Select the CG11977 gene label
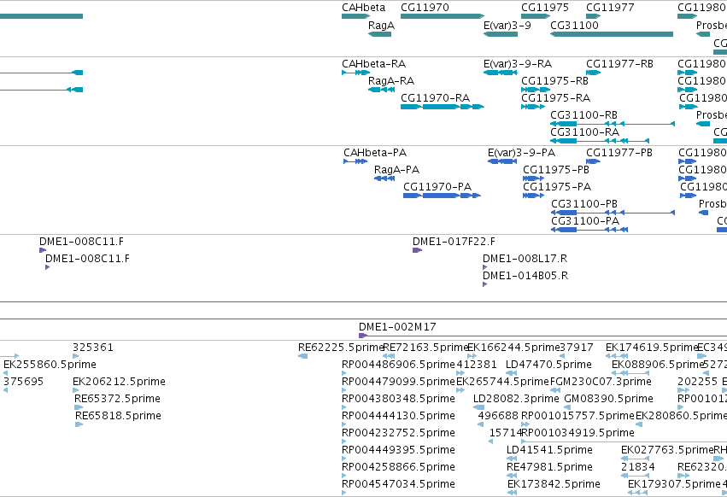Screen dimensions: 727x497 [610, 8]
